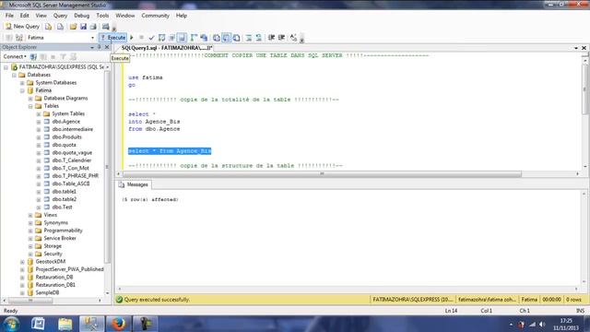
Task: Select the GeostockDM database
Action: (x=51, y=261)
